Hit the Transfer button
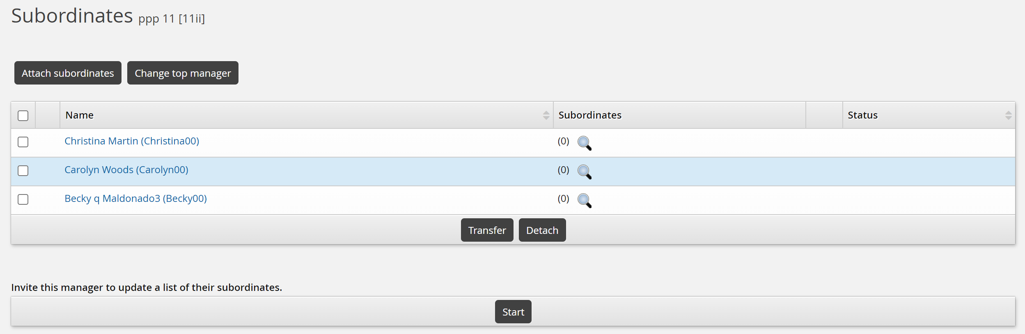The width and height of the screenshot is (1025, 334). point(487,230)
